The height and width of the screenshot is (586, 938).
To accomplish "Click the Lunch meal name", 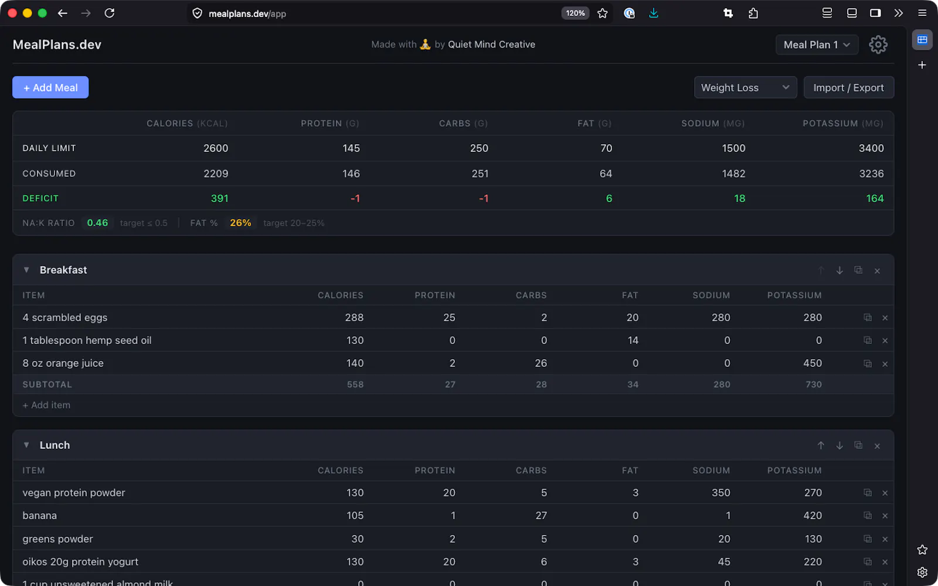I will pyautogui.click(x=55, y=445).
